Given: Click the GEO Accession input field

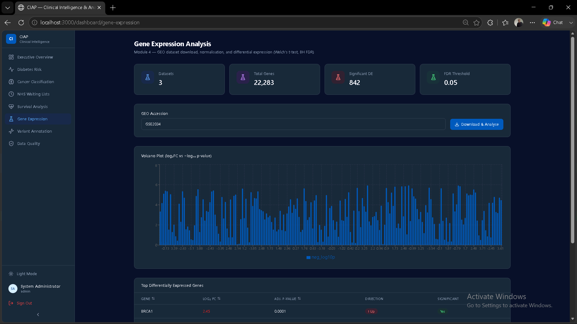Looking at the screenshot, I should 293,124.
